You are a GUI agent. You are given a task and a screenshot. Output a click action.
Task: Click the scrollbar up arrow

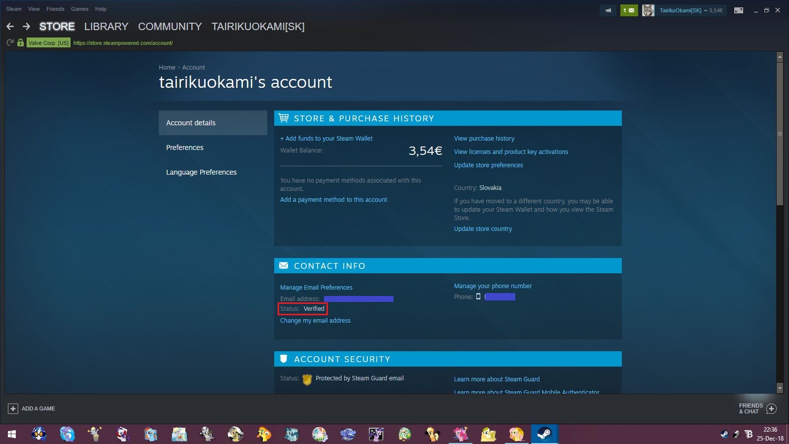click(780, 57)
